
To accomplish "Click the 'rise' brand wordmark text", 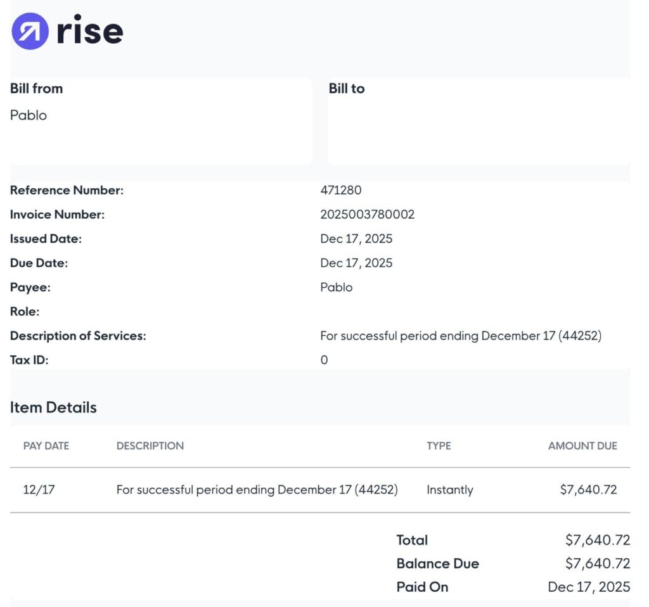I will (x=89, y=31).
